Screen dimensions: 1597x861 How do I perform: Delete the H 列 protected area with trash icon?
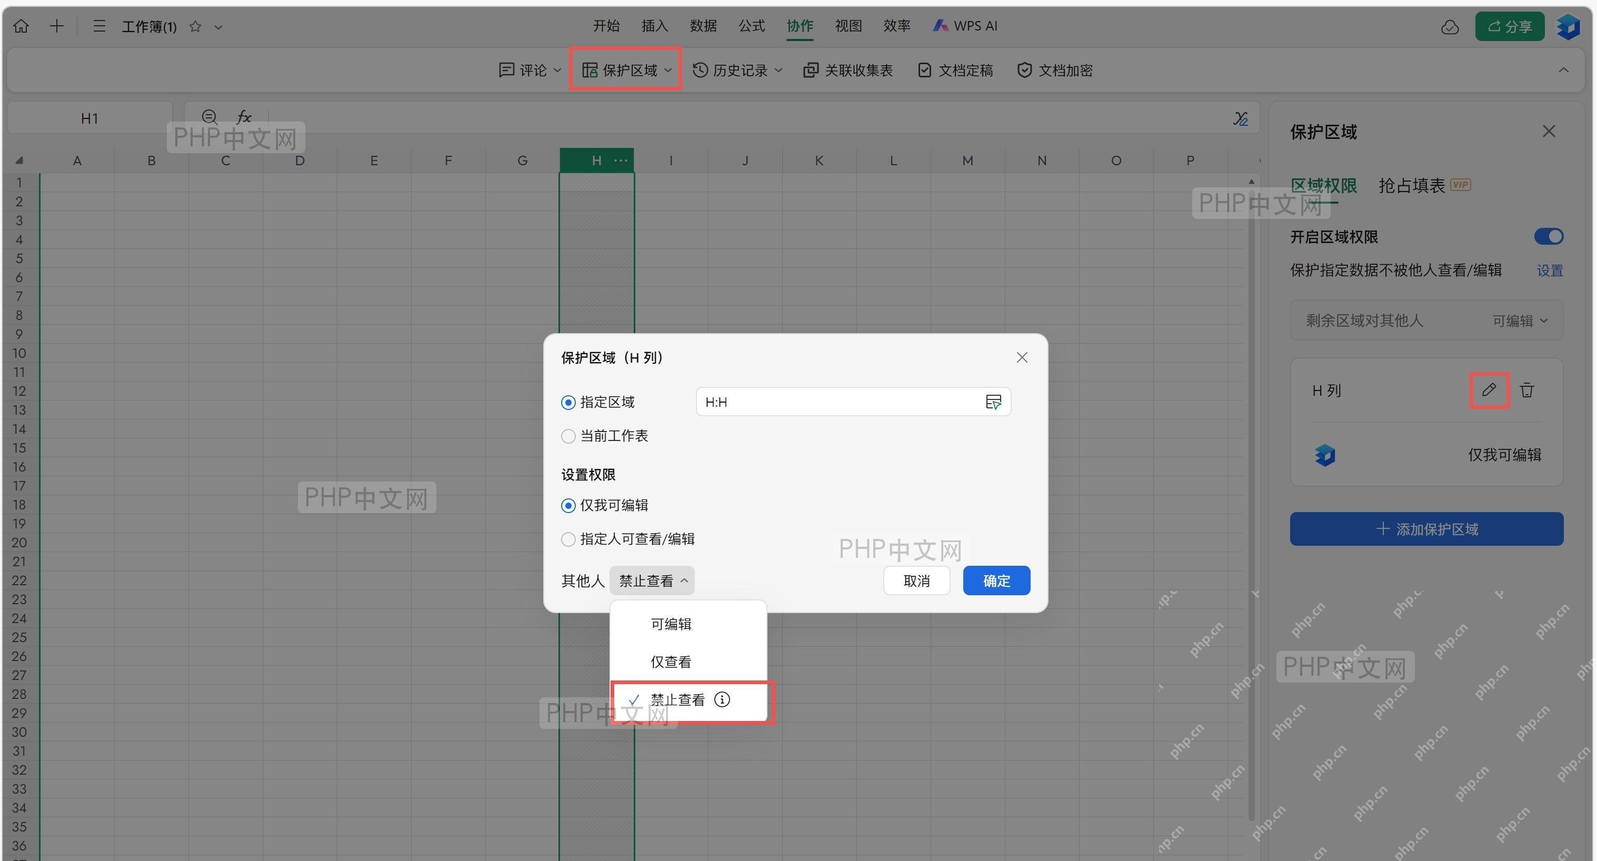[x=1526, y=390]
